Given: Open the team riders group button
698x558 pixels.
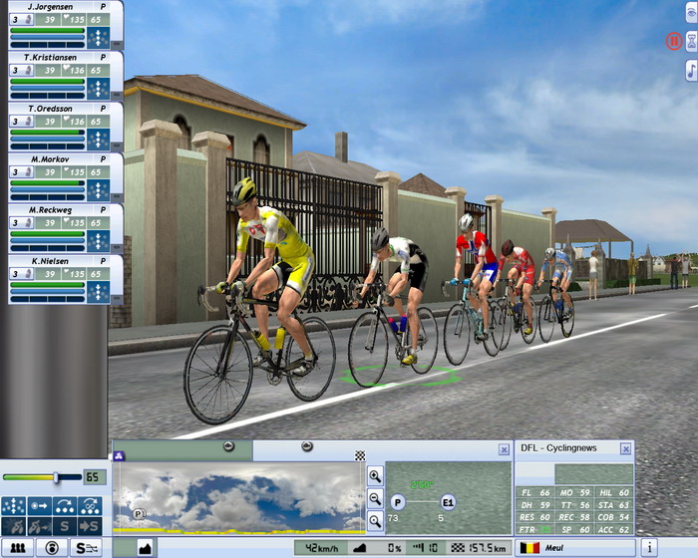Looking at the screenshot, I should pos(18,547).
